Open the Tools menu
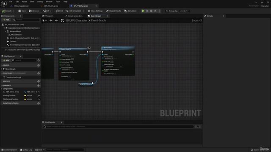 [58, 2]
